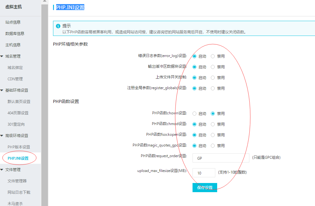Disable PHP函数fsockopen setting
The width and height of the screenshot is (315, 206).
[213, 135]
